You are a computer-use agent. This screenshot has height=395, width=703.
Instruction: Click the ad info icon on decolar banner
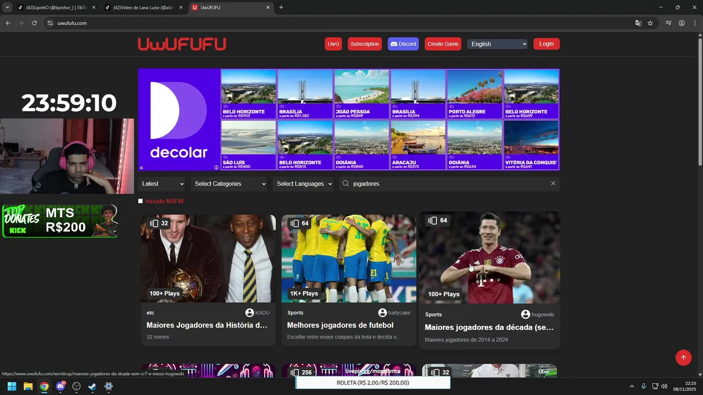click(216, 167)
